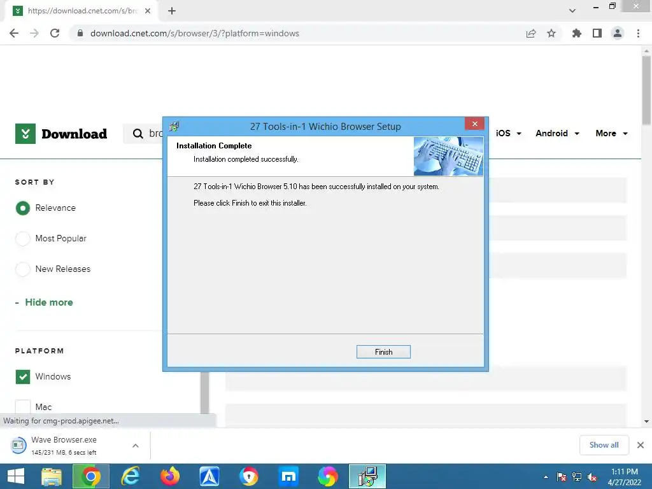Image resolution: width=652 pixels, height=489 pixels.
Task: Launch Maxthon browser from the taskbar
Action: 288,476
